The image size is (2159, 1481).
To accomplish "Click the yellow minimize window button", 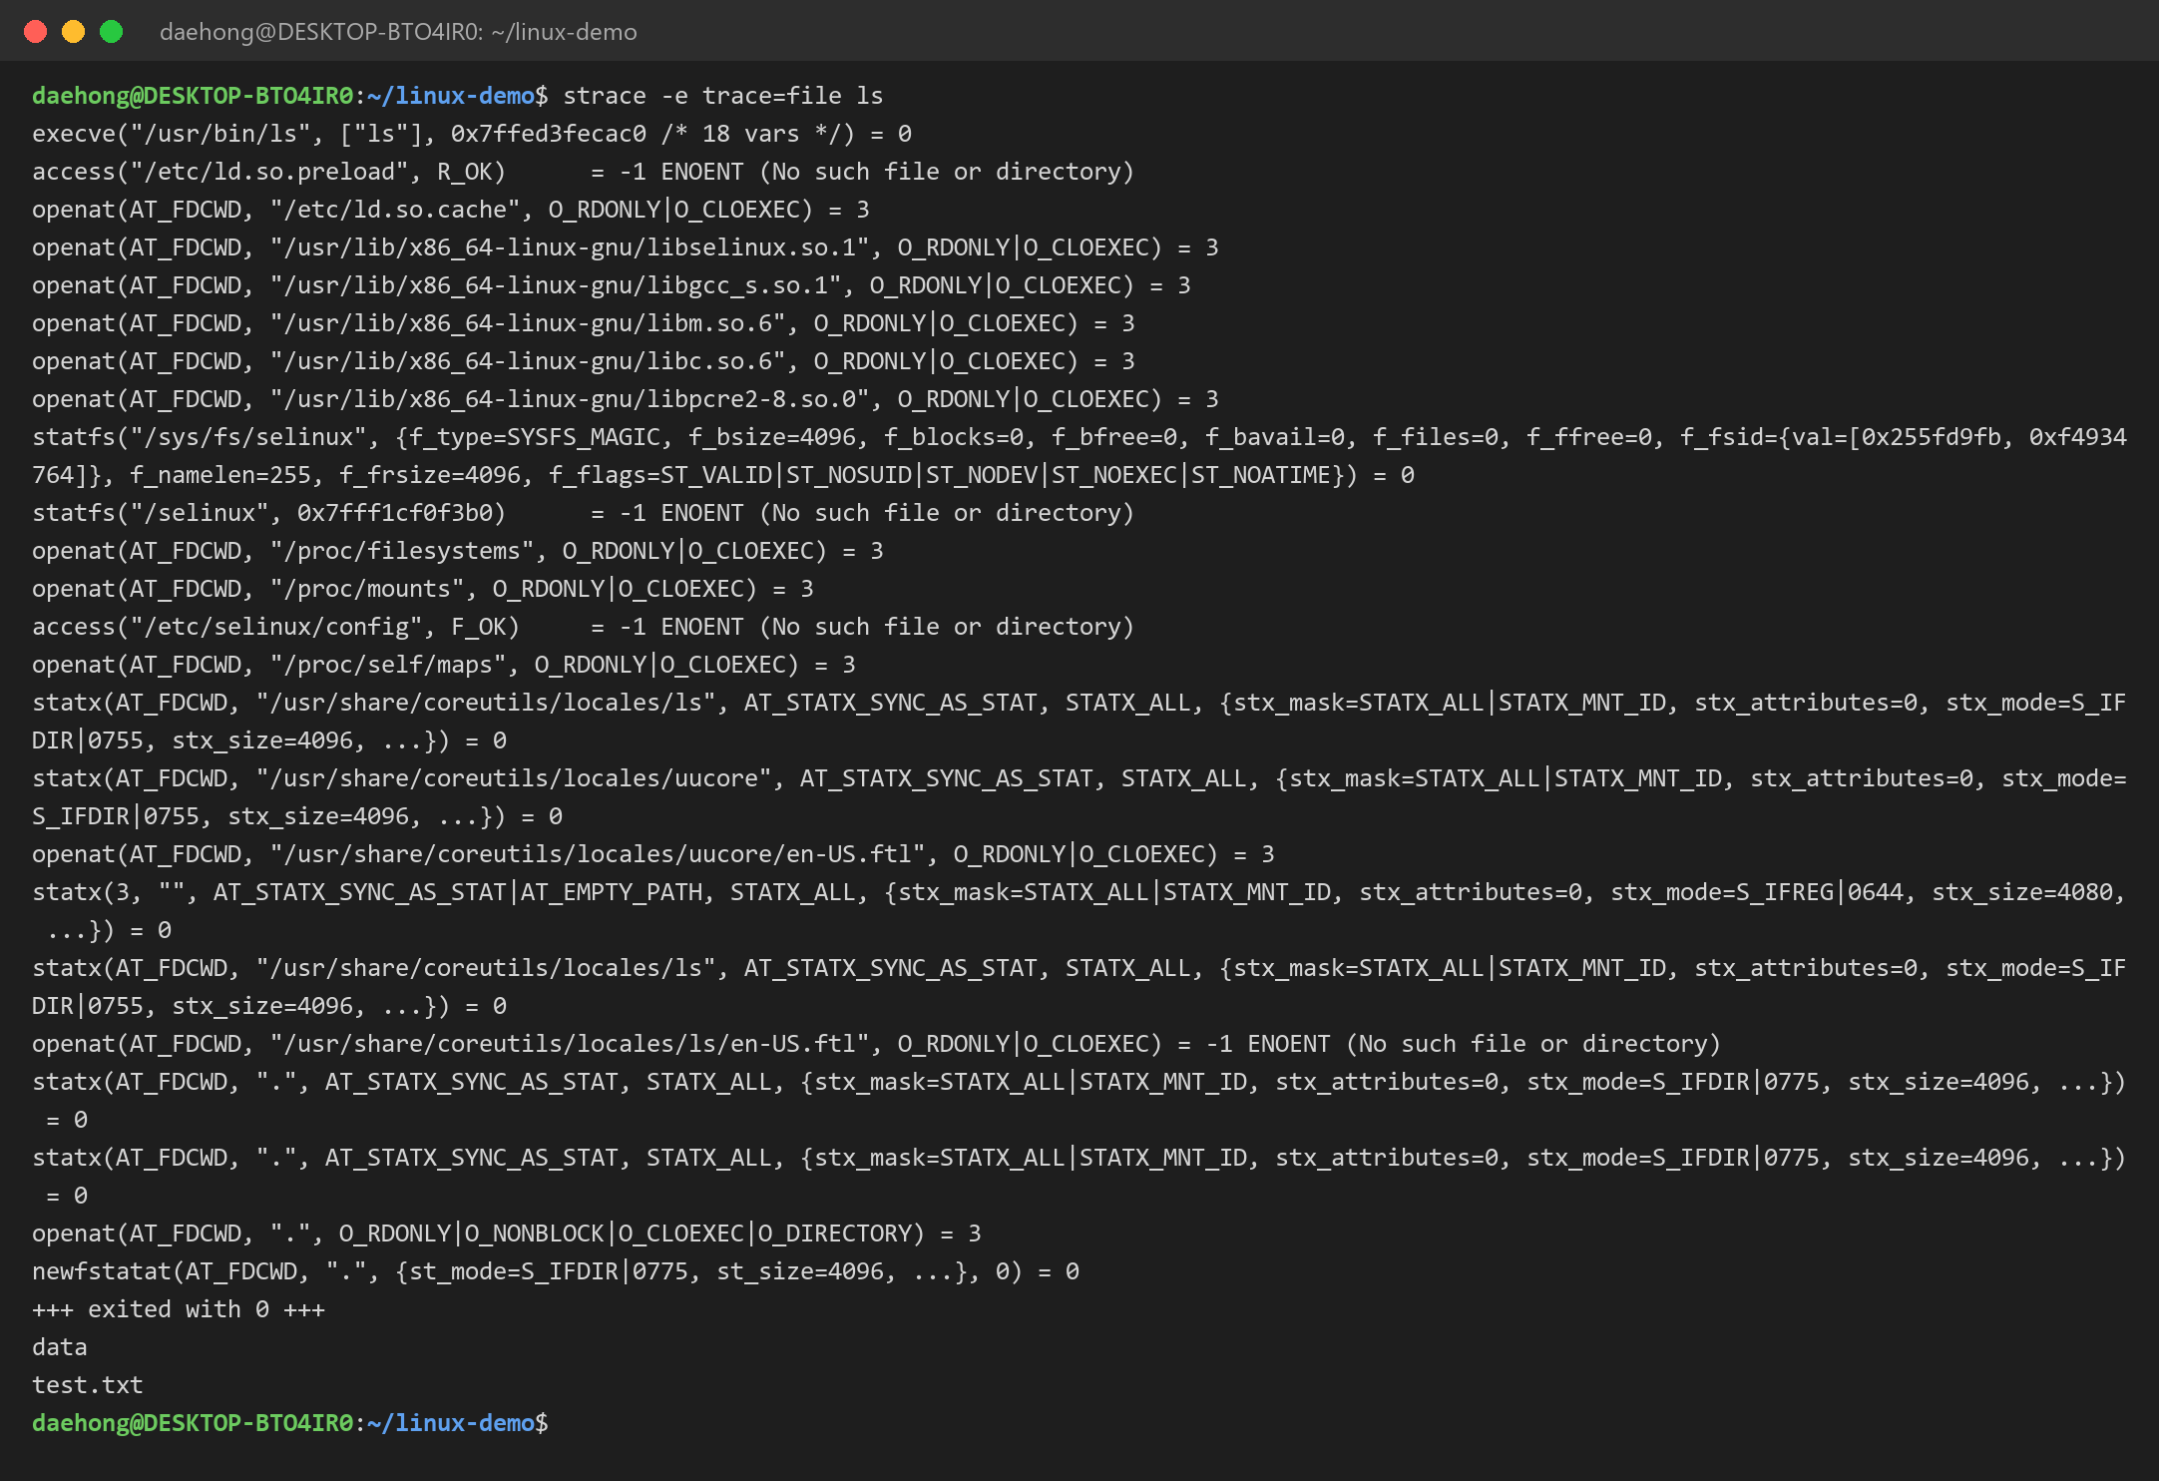I will click(x=73, y=32).
